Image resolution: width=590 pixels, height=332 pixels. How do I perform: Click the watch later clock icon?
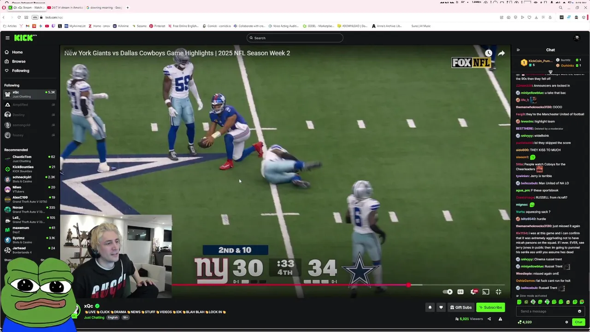pyautogui.click(x=489, y=53)
